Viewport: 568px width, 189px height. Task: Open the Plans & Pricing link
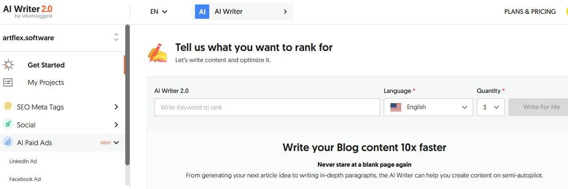pos(530,12)
